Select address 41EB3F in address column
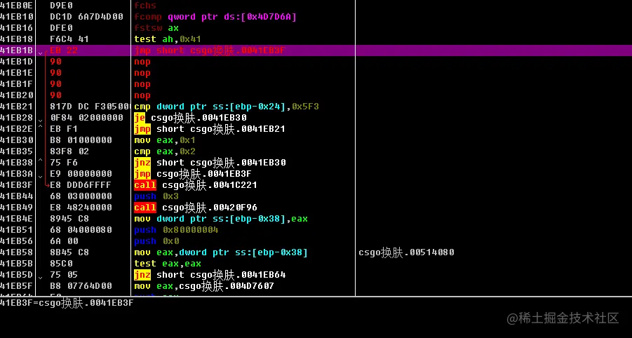The height and width of the screenshot is (338, 632). [17, 185]
